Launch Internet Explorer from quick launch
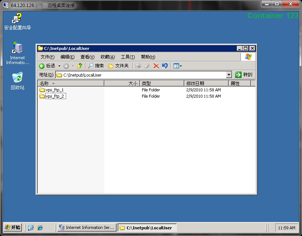This screenshot has height=236, width=302. point(40,227)
